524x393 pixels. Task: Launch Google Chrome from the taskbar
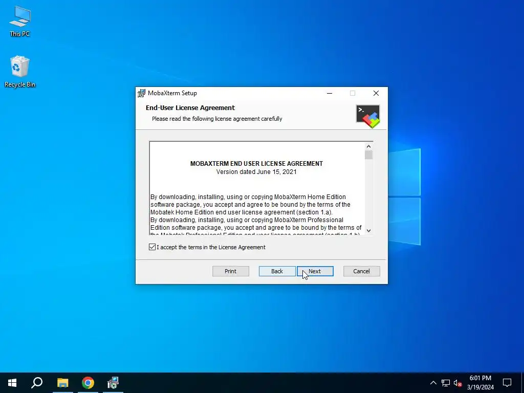88,383
